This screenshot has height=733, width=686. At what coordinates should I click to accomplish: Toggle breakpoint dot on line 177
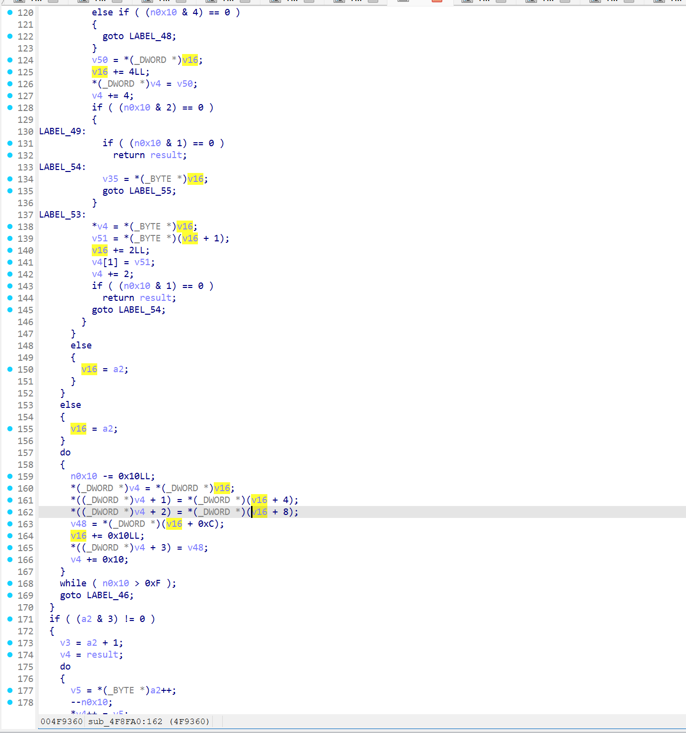pos(10,690)
